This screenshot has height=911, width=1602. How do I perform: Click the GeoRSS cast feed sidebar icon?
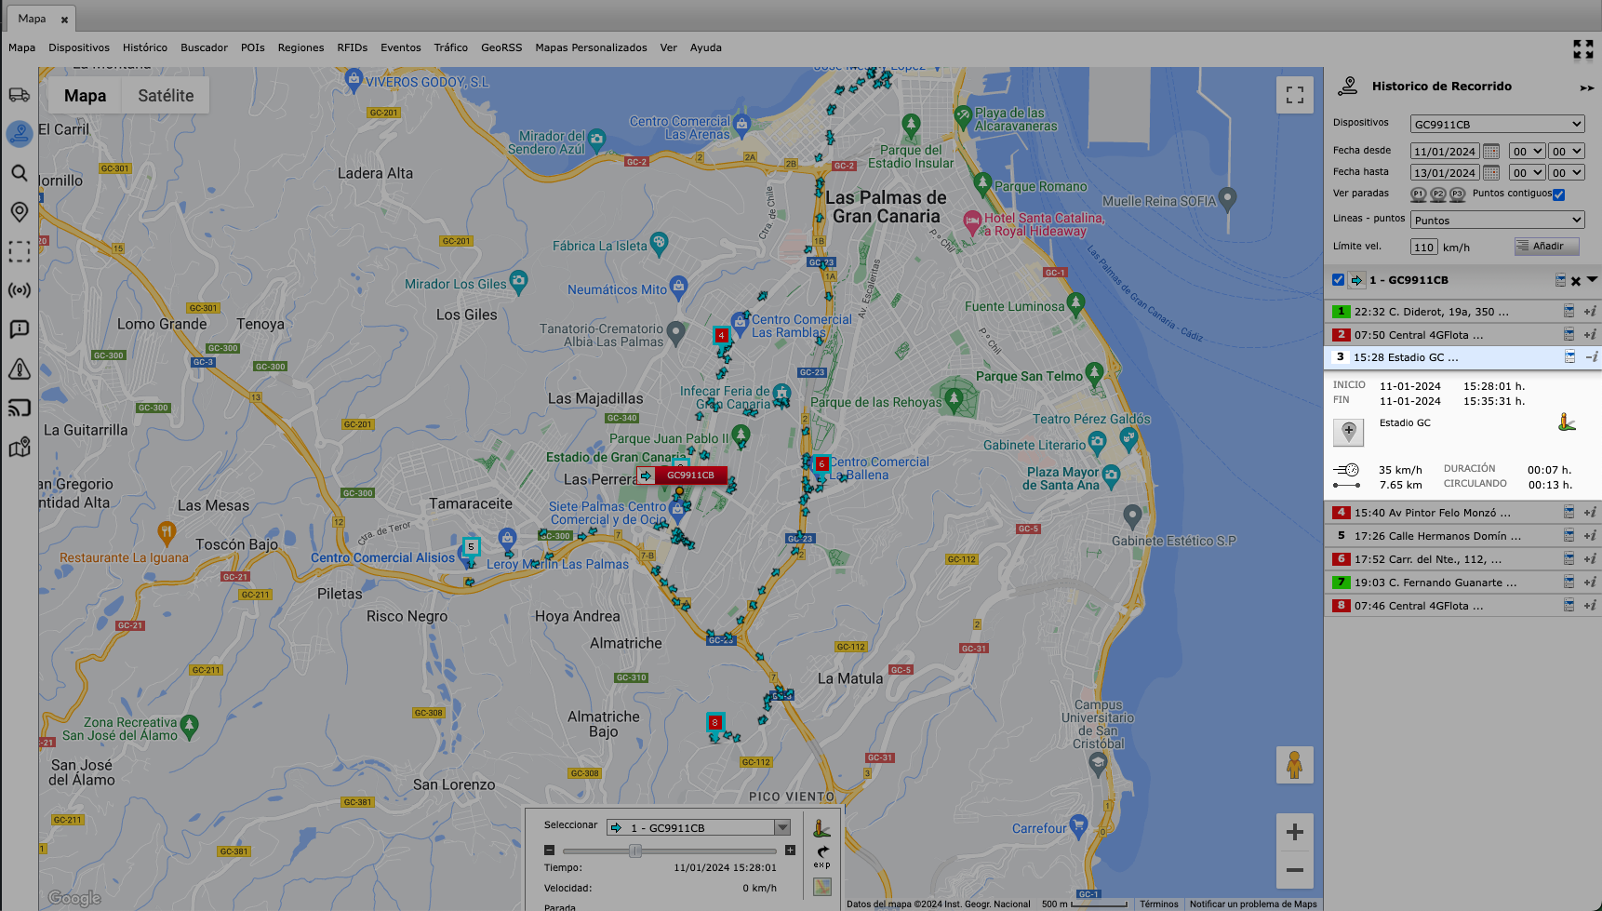point(20,408)
